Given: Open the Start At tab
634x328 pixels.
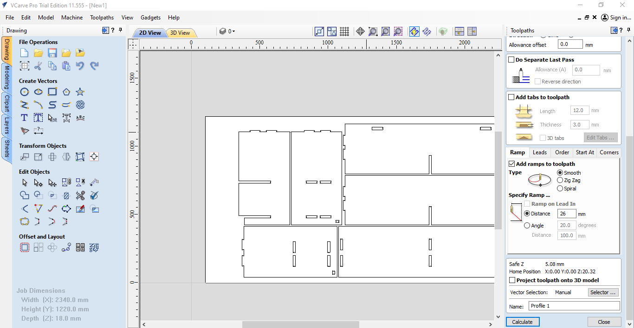Looking at the screenshot, I should [x=585, y=152].
